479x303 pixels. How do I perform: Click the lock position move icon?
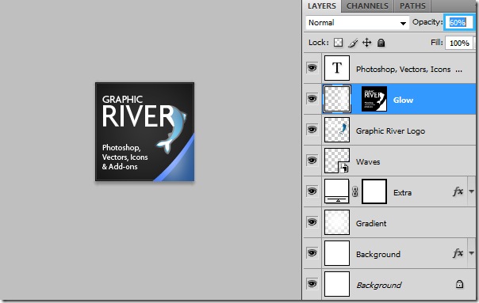(366, 43)
